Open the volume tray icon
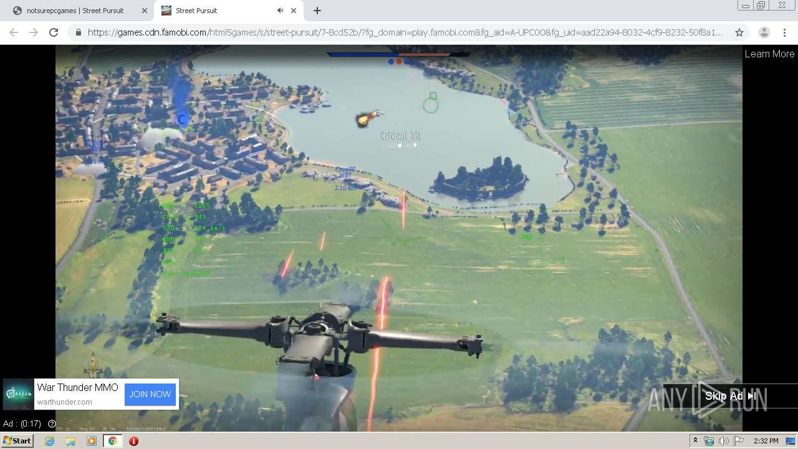Screen dimensions: 798x449 pyautogui.click(x=723, y=441)
